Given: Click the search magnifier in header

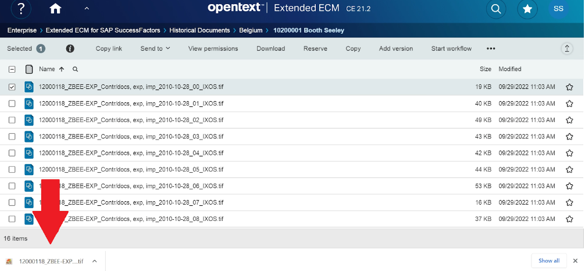Looking at the screenshot, I should 495,9.
